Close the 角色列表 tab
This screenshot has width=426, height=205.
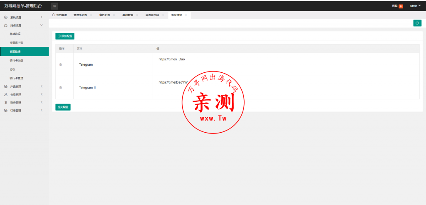(x=114, y=15)
